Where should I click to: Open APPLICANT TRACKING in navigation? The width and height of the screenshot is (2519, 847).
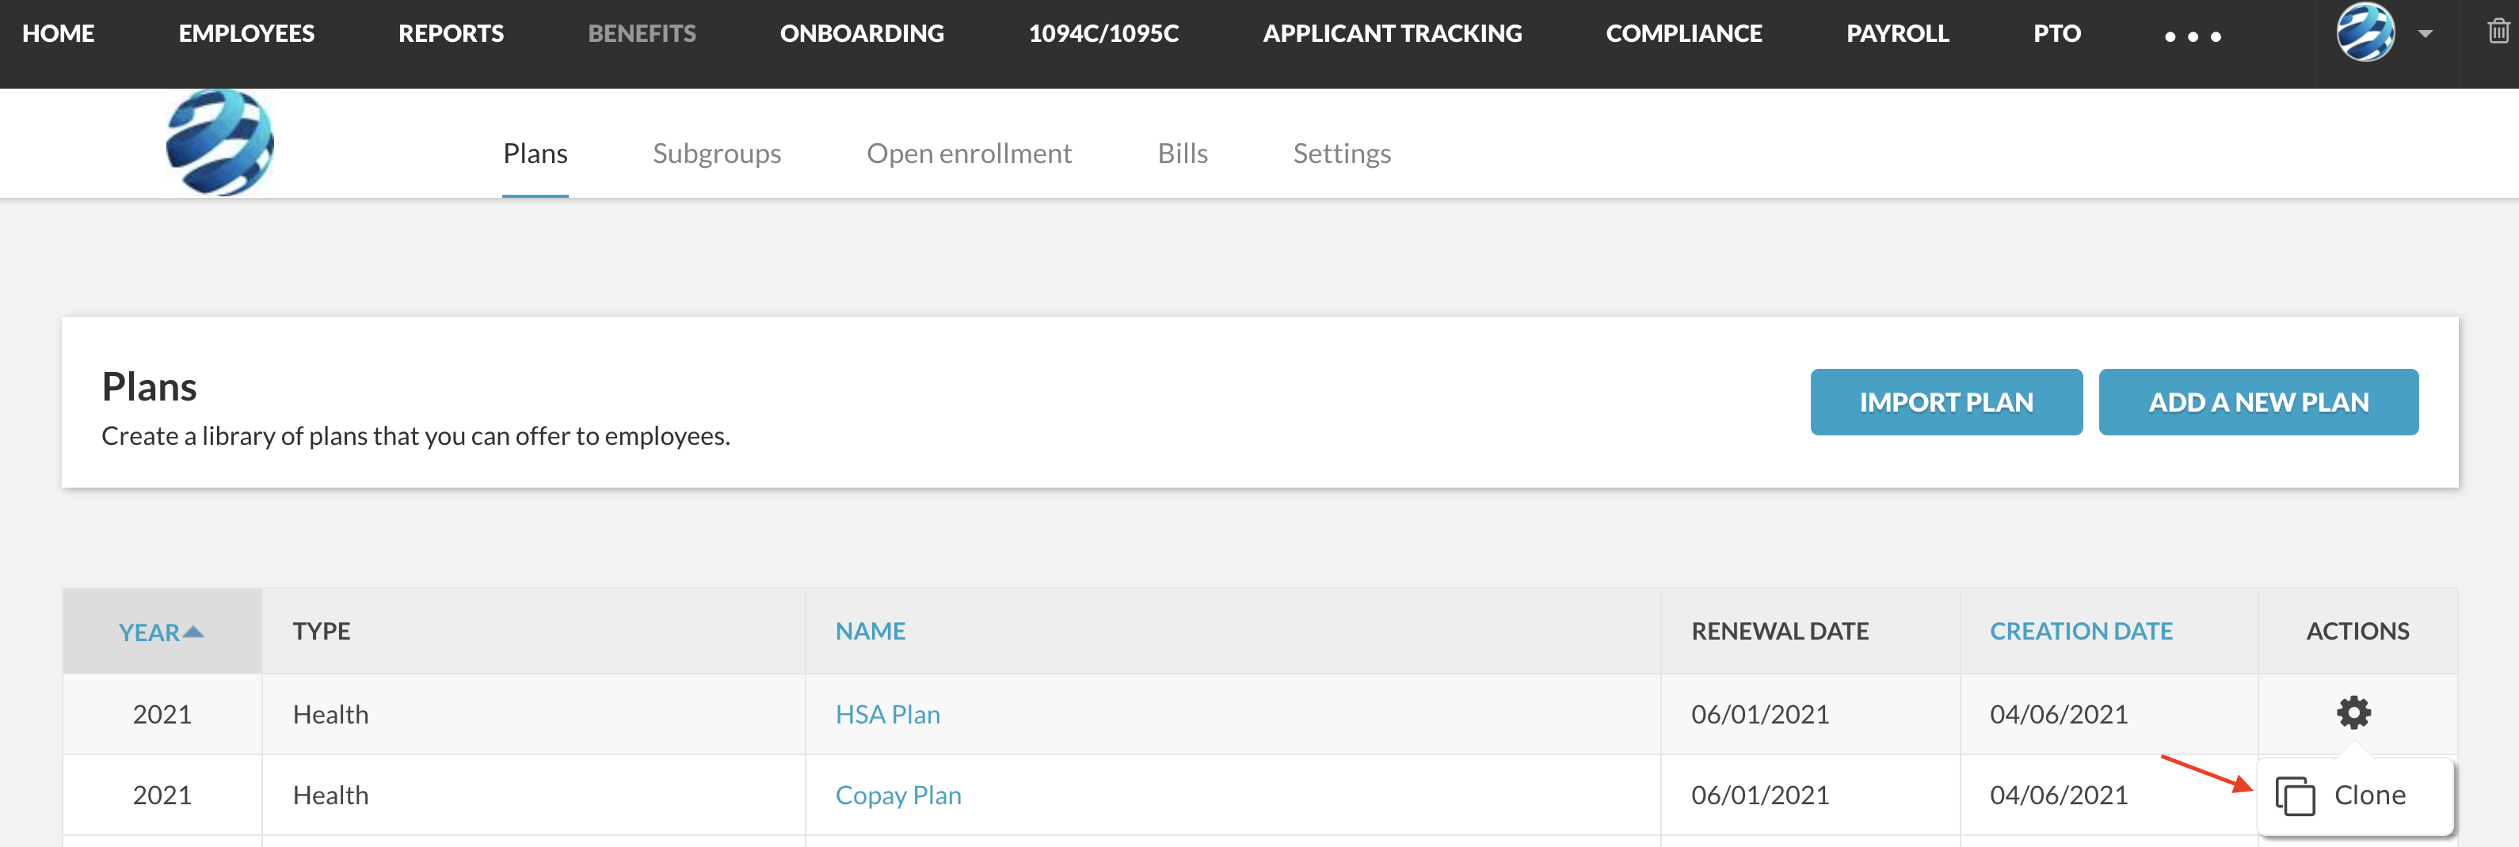(x=1392, y=33)
